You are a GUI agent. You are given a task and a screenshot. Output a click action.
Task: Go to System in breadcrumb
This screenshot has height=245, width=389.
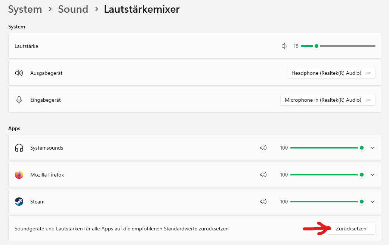pyautogui.click(x=25, y=9)
